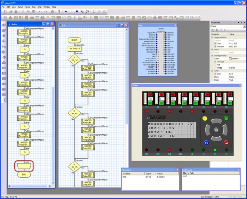The width and height of the screenshot is (247, 199).
Task: Click the green menu keypad button
Action: 226,118
